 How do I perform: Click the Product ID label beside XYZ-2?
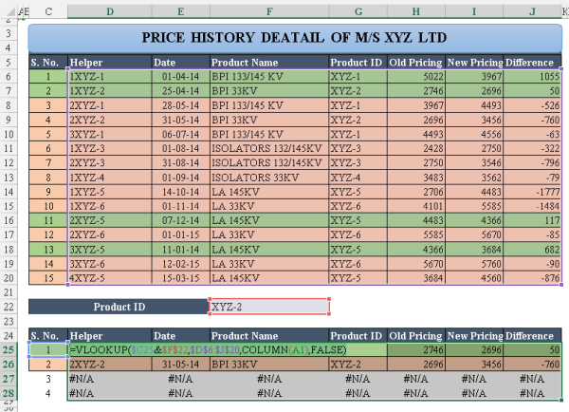119,307
